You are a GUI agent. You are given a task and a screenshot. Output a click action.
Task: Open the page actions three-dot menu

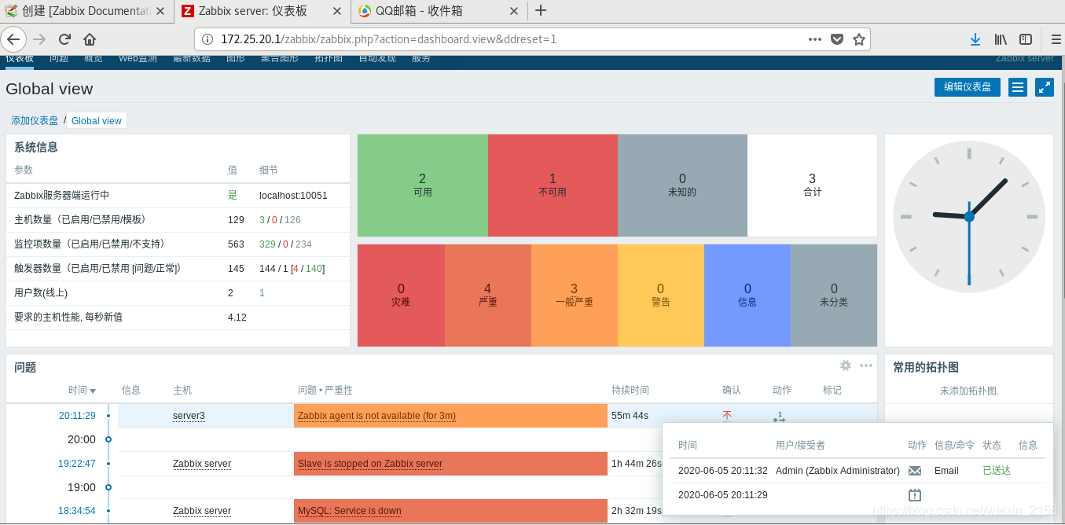tap(816, 39)
